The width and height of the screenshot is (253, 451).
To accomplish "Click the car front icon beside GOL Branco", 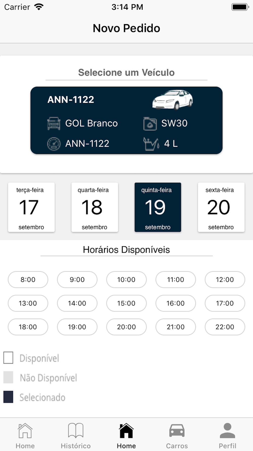I will (54, 124).
